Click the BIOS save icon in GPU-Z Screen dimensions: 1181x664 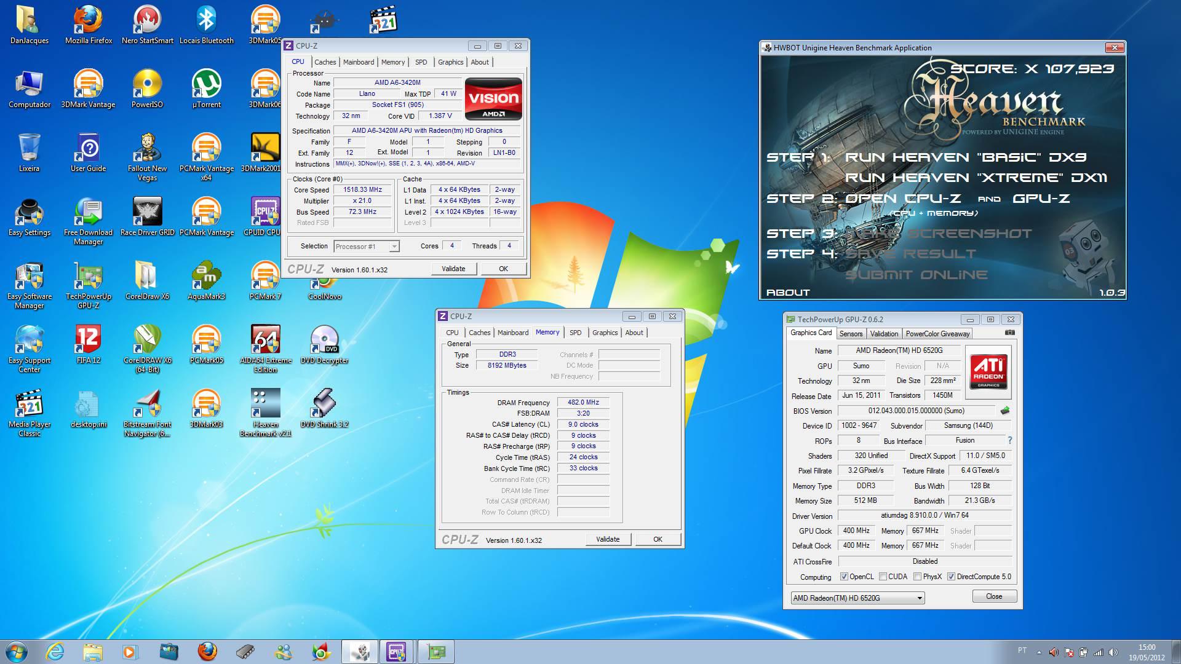[x=1005, y=411]
